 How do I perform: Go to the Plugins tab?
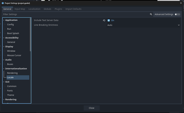[x=58, y=9]
